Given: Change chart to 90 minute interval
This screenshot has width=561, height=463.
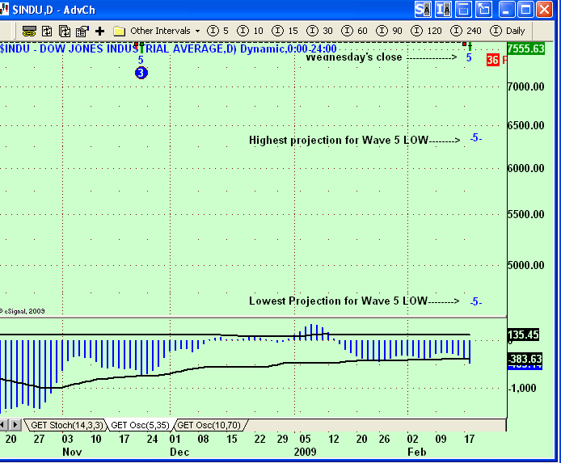Looking at the screenshot, I should [x=389, y=31].
